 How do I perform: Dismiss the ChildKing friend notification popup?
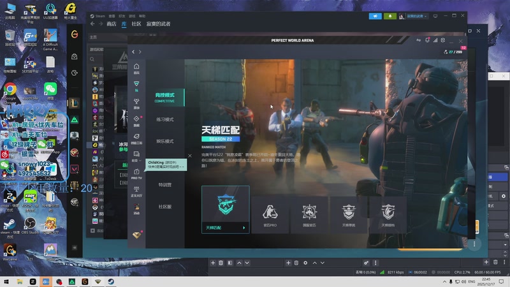click(190, 156)
